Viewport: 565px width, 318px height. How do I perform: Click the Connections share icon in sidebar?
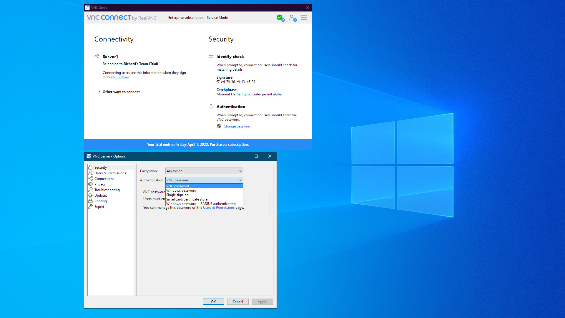pyautogui.click(x=90, y=178)
